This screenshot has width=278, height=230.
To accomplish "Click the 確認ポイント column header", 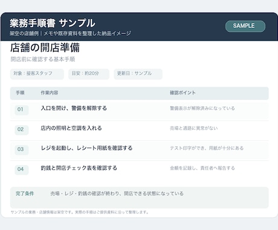I will pyautogui.click(x=183, y=93).
